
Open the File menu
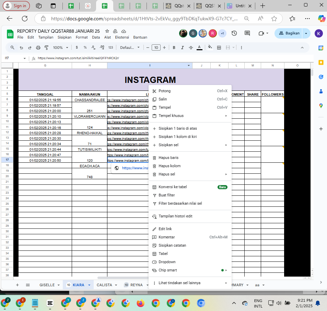tap(20, 37)
